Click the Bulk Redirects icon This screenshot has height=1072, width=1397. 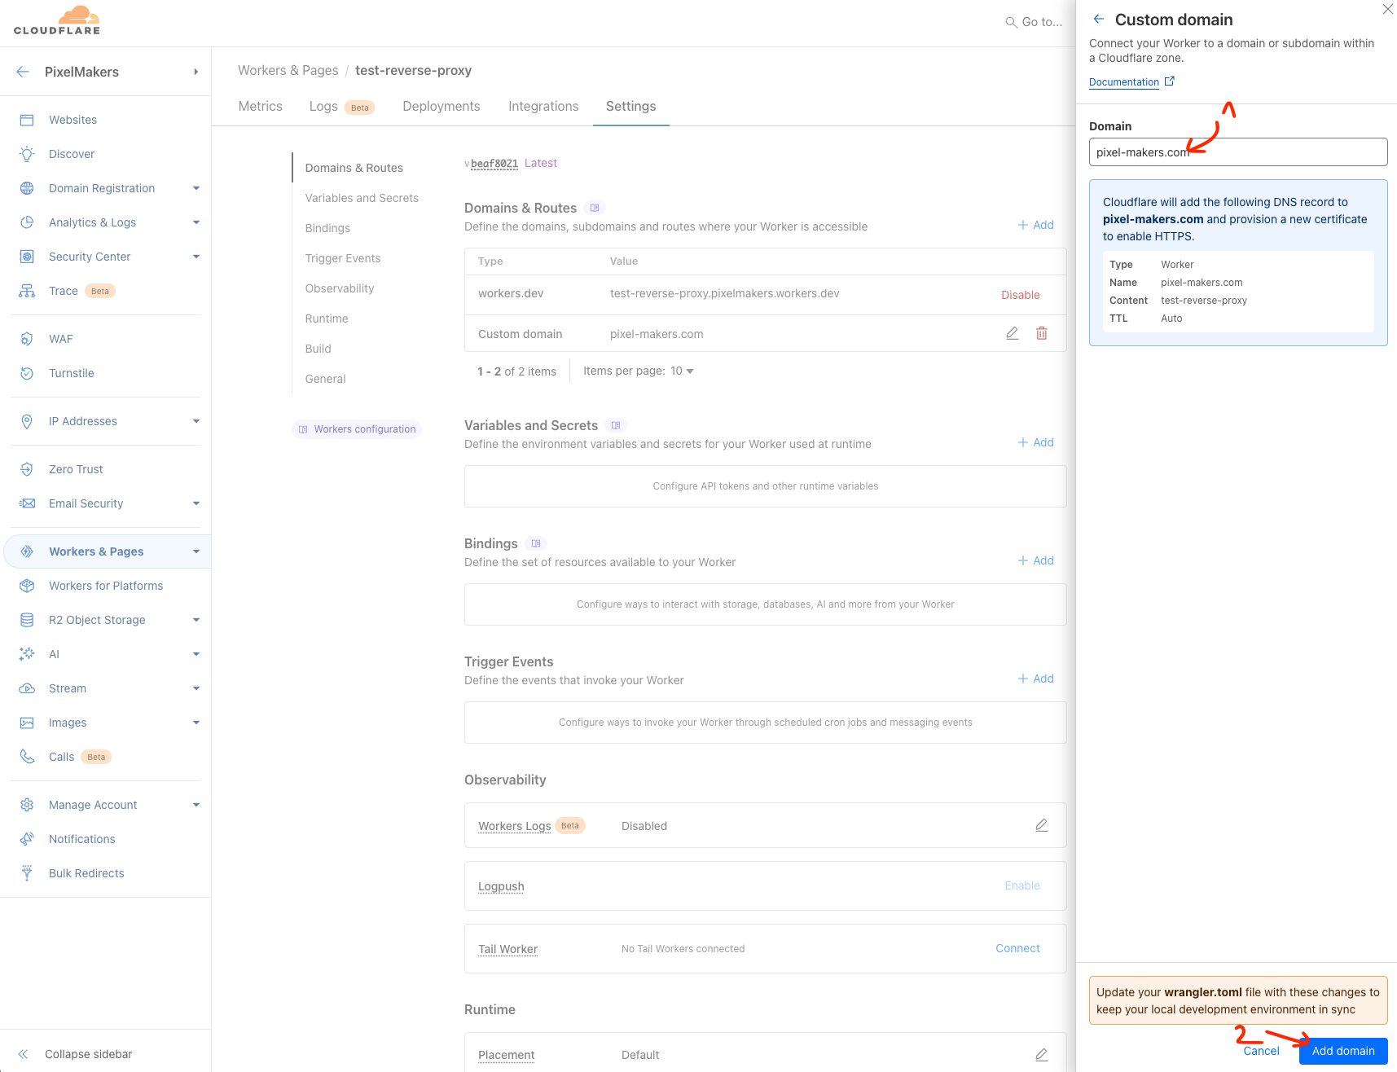(x=27, y=873)
